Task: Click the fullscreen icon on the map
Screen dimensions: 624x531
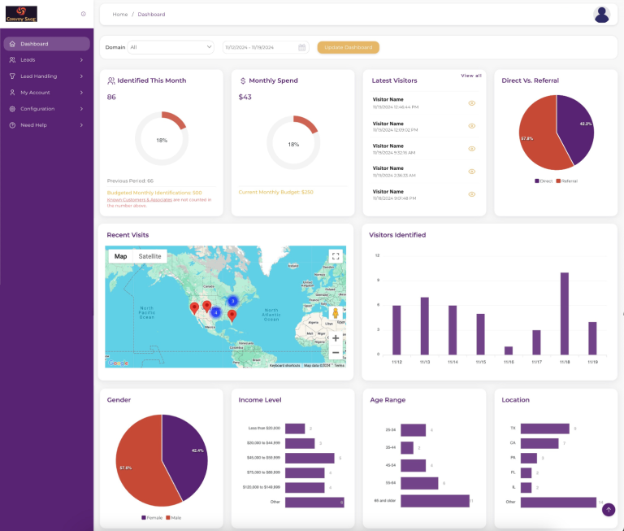Action: (335, 256)
